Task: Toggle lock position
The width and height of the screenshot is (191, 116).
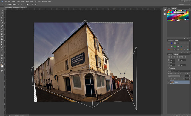Action: tap(176, 79)
